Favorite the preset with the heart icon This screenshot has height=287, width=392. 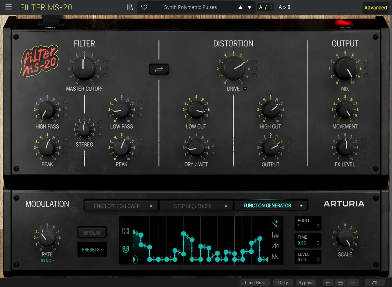(x=144, y=7)
